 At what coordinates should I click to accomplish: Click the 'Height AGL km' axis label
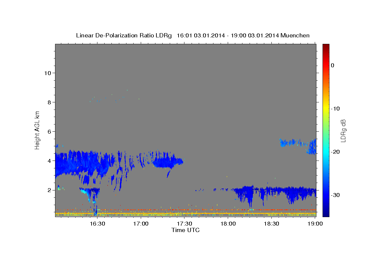[37, 130]
